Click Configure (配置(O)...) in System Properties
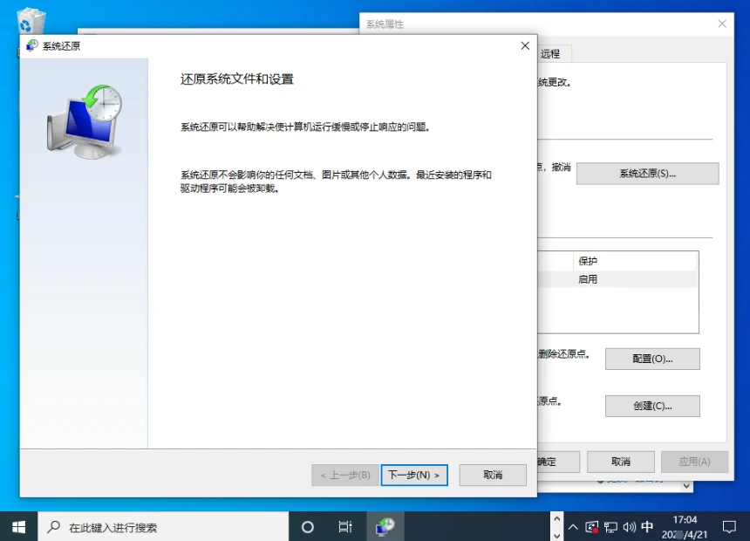The width and height of the screenshot is (750, 541). (652, 360)
